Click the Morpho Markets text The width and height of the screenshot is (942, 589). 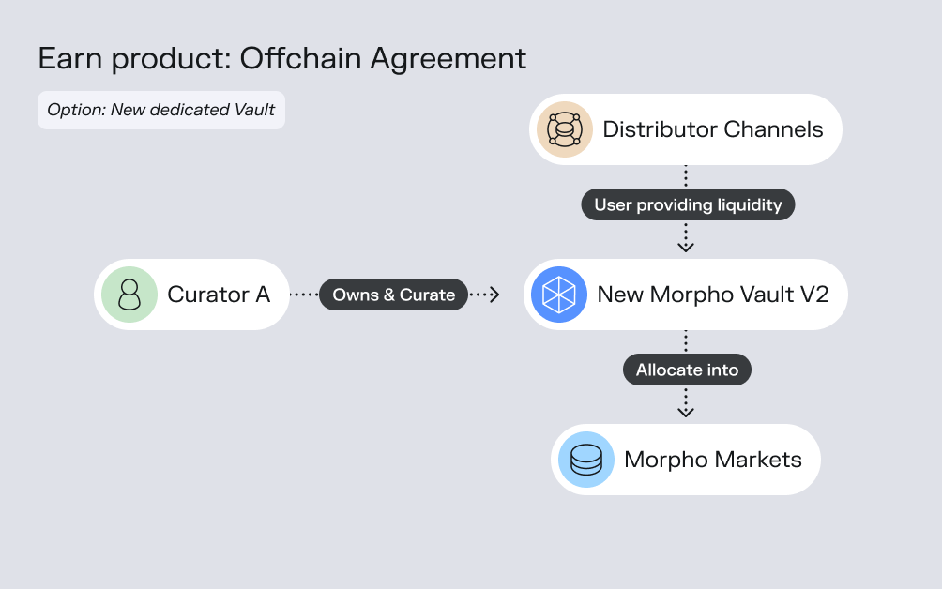pyautogui.click(x=712, y=460)
